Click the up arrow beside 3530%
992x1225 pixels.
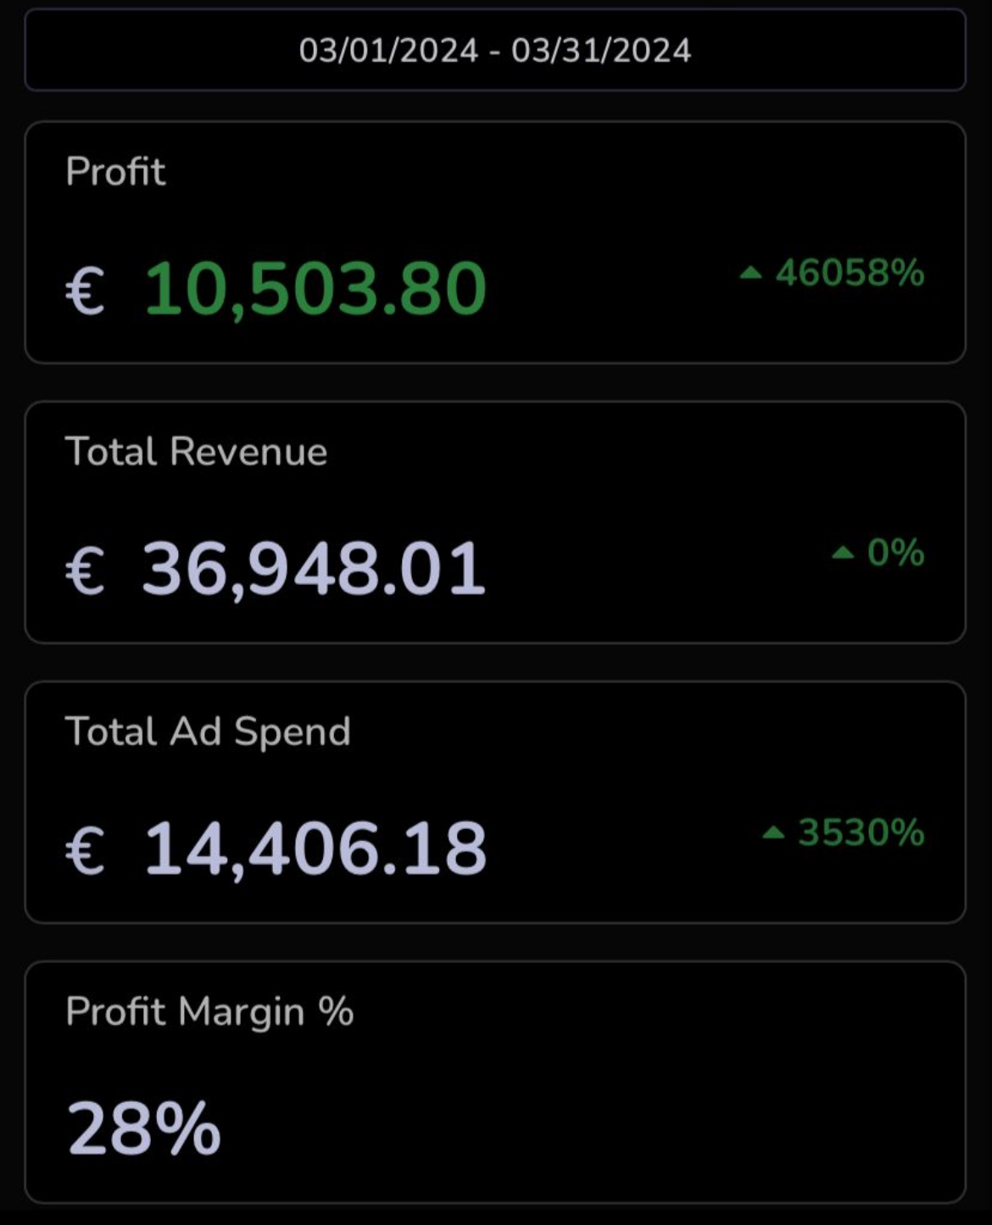[773, 832]
